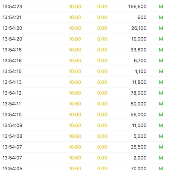Select the 26,100 volume trade
Image resolution: width=170 pixels, height=170 pixels.
(85, 28)
